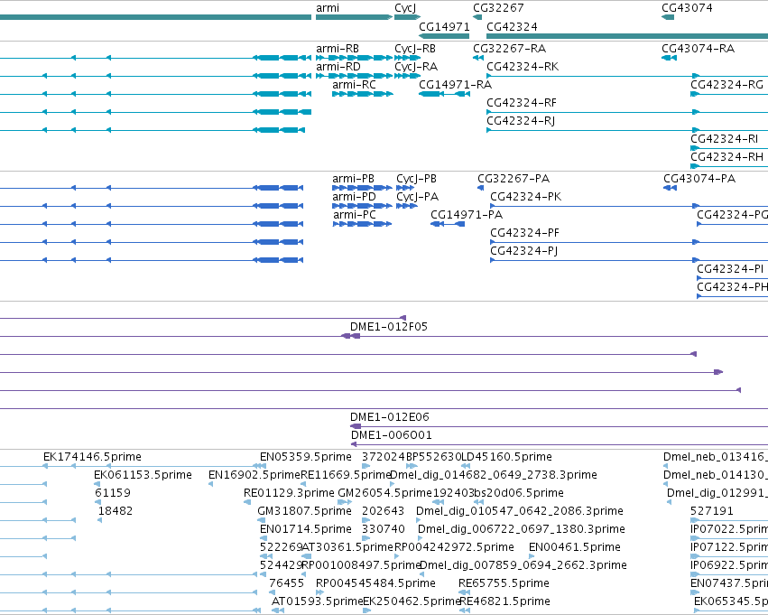This screenshot has height=615, width=768.
Task: Select protein CG42324-PI label
Action: click(x=730, y=269)
